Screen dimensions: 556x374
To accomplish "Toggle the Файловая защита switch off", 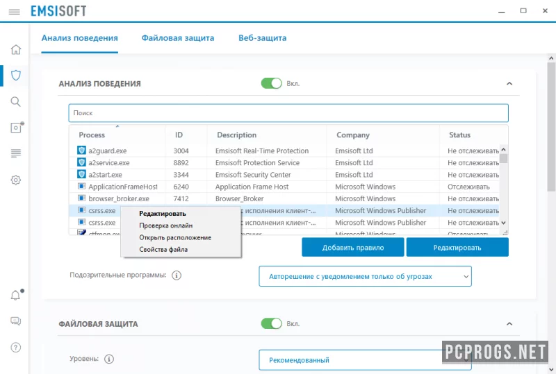I will [x=271, y=324].
